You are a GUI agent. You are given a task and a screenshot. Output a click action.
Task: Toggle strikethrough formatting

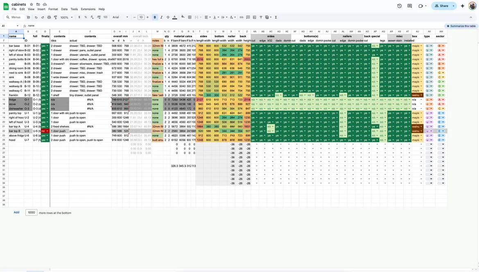168,17
